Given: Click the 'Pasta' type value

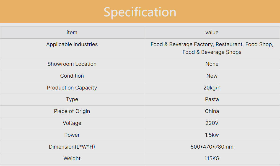Looking at the screenshot, I should [x=212, y=99].
